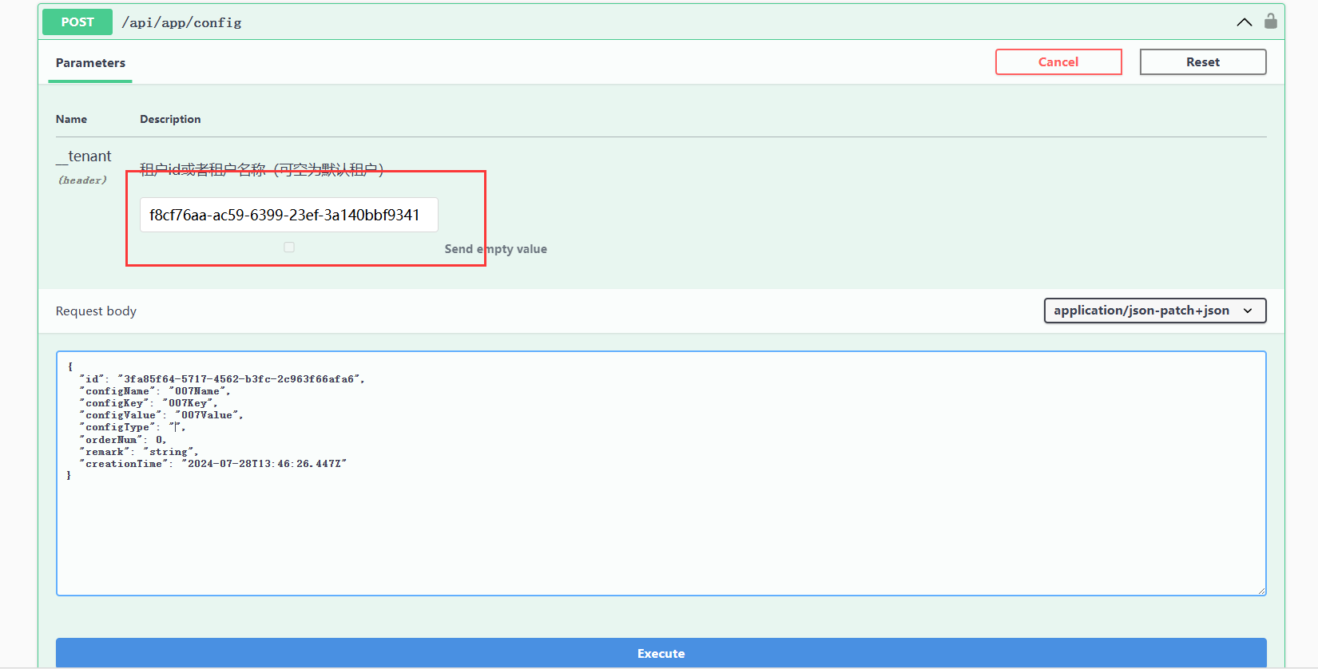The height and width of the screenshot is (669, 1318).
Task: Click the Execute button
Action: pos(661,653)
